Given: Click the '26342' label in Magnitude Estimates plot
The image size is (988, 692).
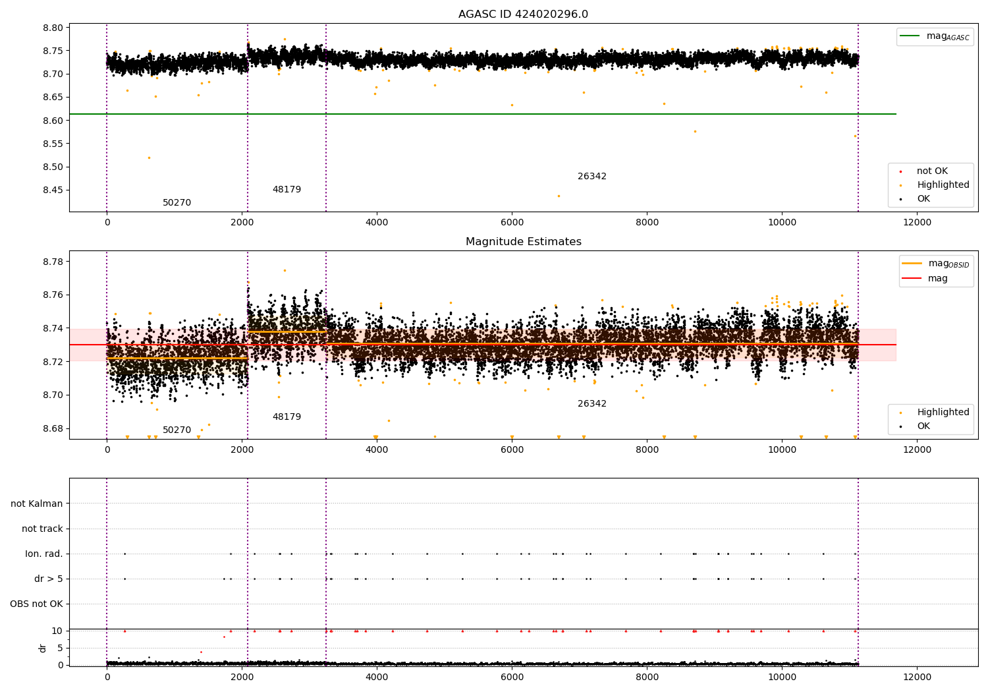Looking at the screenshot, I should point(591,404).
